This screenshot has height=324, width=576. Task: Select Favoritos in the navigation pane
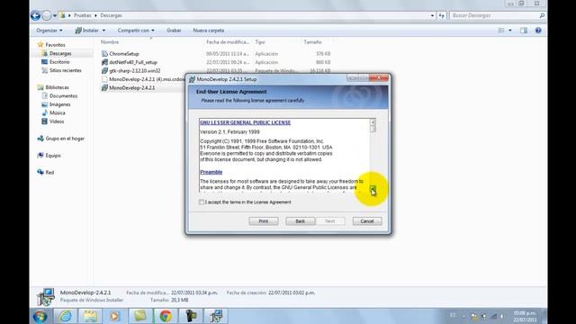click(x=55, y=45)
